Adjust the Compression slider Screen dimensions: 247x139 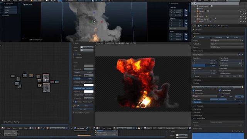[218, 102]
